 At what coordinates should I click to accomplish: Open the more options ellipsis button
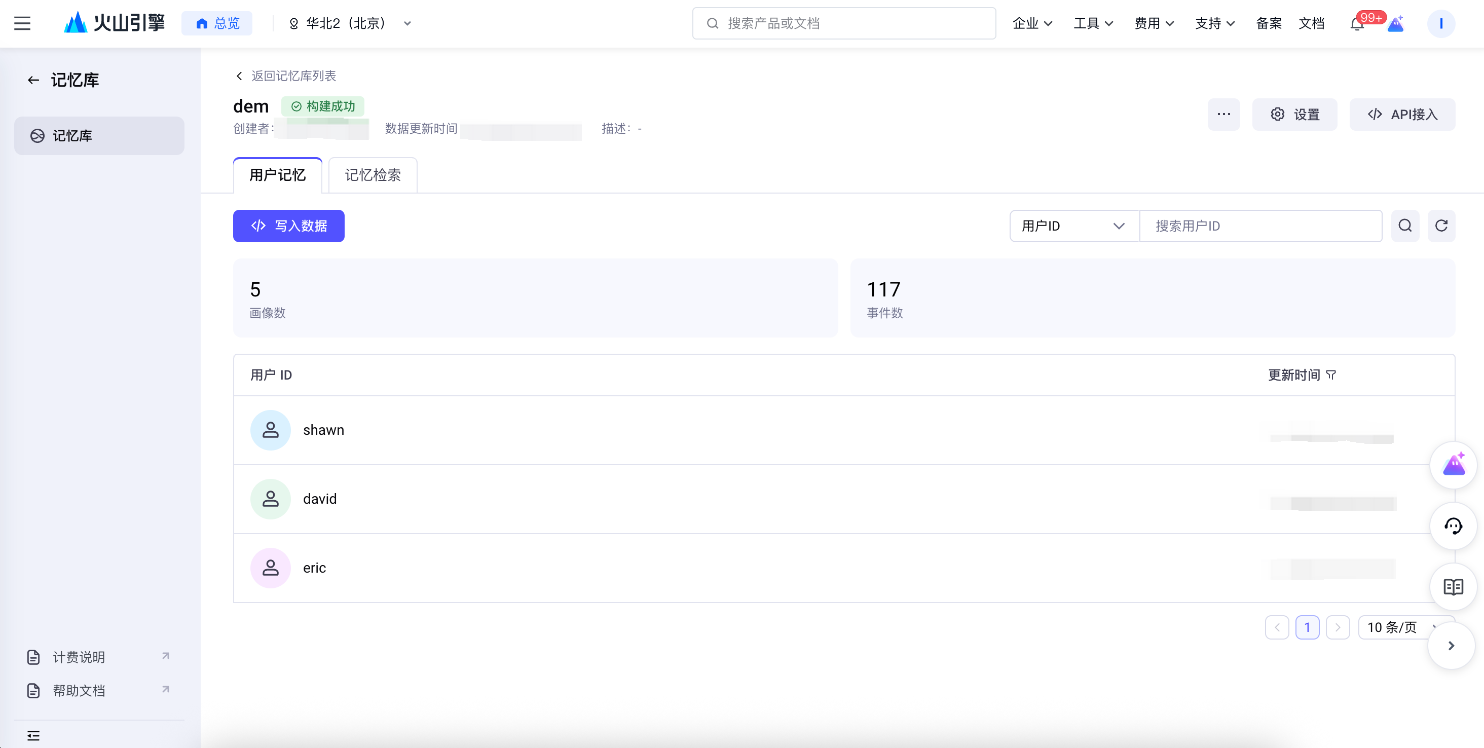[x=1223, y=114]
